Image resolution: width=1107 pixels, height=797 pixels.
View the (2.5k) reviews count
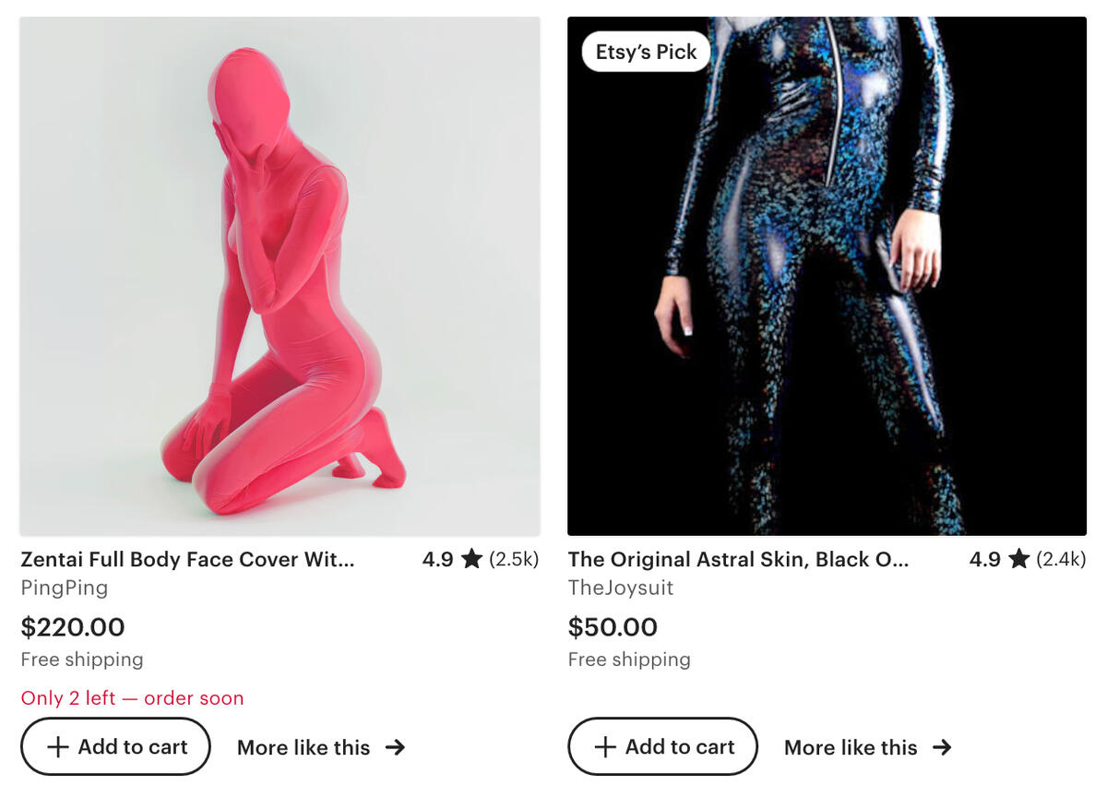(514, 559)
